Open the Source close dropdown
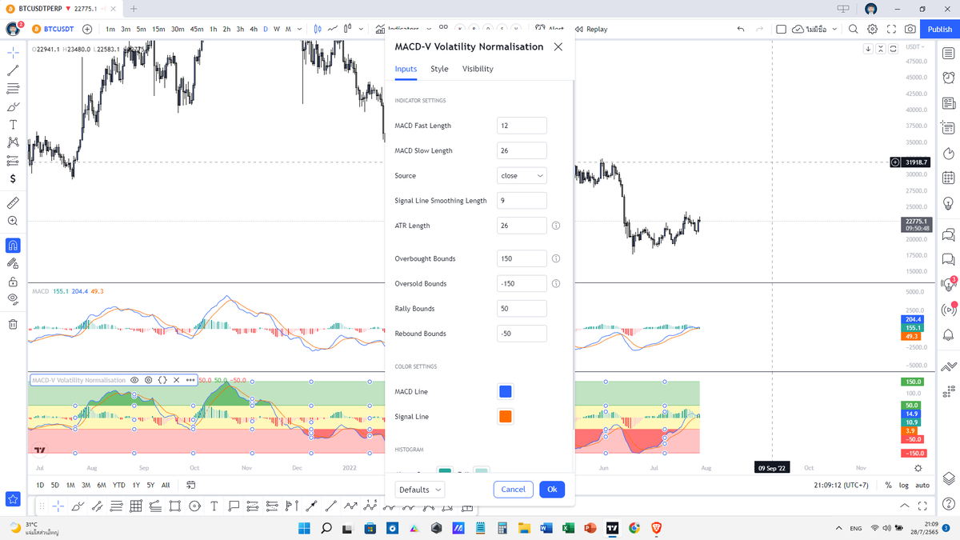Screen dimensions: 960x540 pyautogui.click(x=522, y=175)
